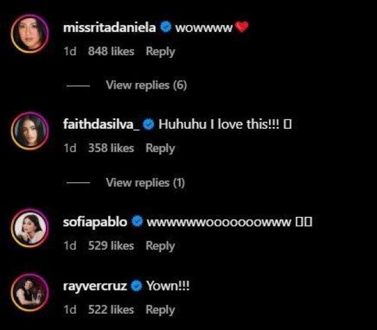
Task: View the 529 likes list
Action: tap(111, 246)
